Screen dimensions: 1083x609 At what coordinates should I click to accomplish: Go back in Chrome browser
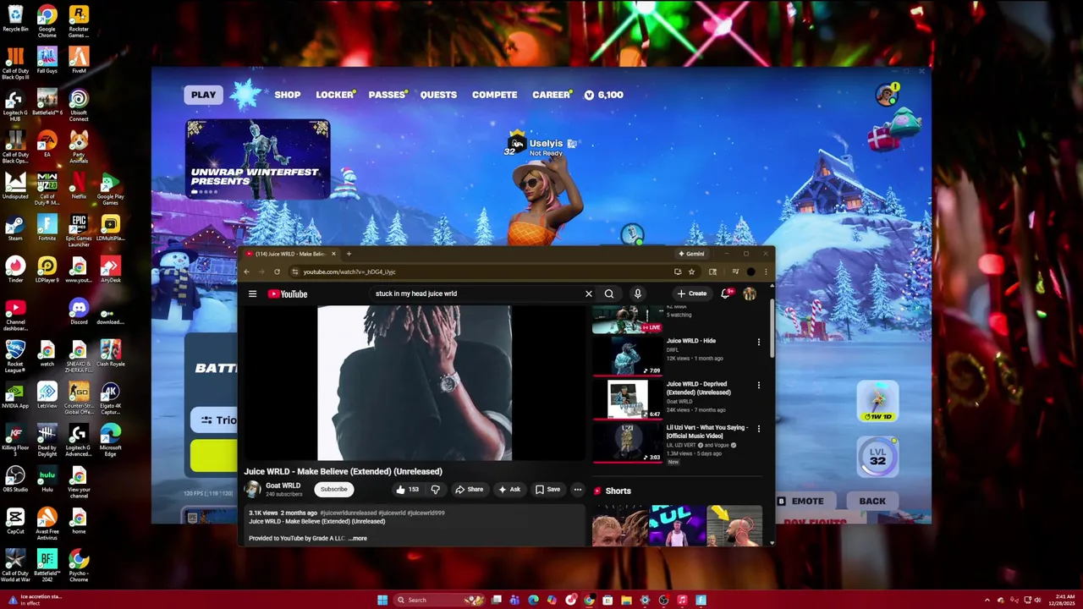coord(246,272)
